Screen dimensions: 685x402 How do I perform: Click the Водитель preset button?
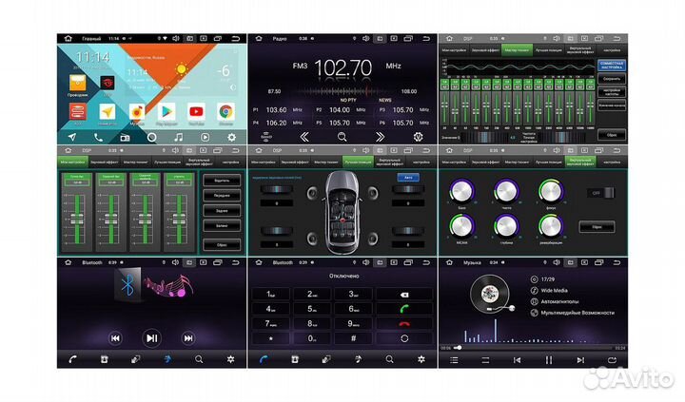point(223,180)
